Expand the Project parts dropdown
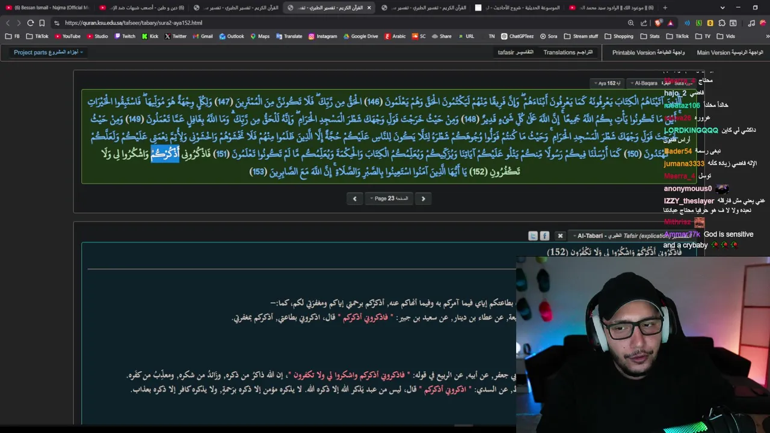Viewport: 770px width, 433px height. [48, 52]
